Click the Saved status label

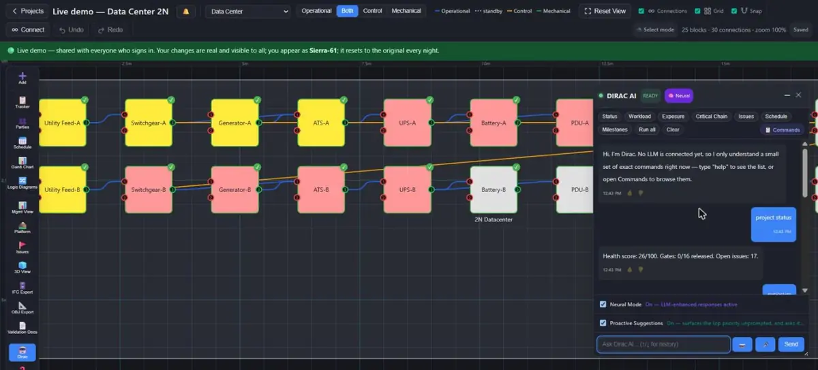point(800,30)
